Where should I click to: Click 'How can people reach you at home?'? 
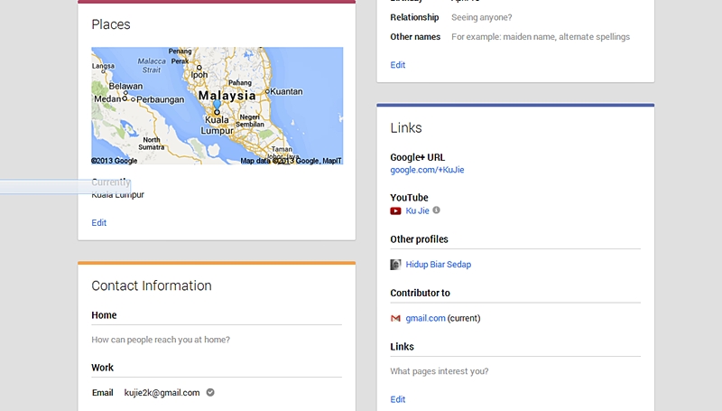click(161, 340)
